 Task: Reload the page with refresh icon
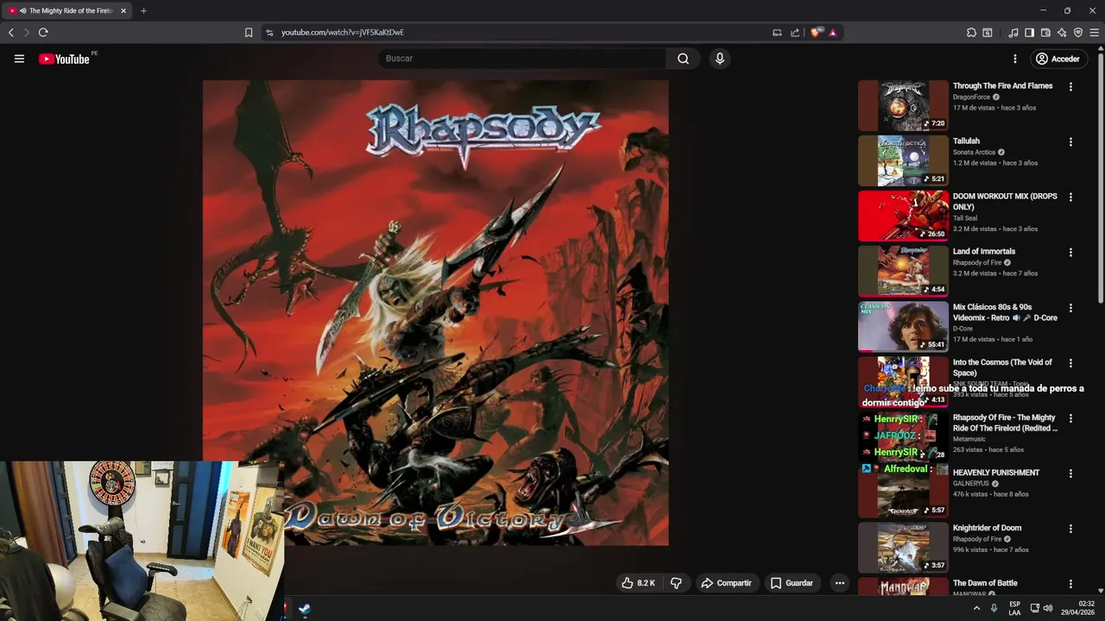(43, 32)
